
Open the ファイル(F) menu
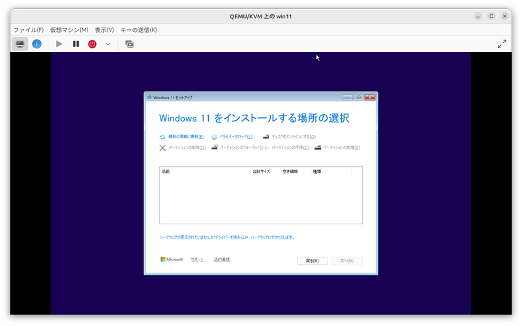pos(29,30)
